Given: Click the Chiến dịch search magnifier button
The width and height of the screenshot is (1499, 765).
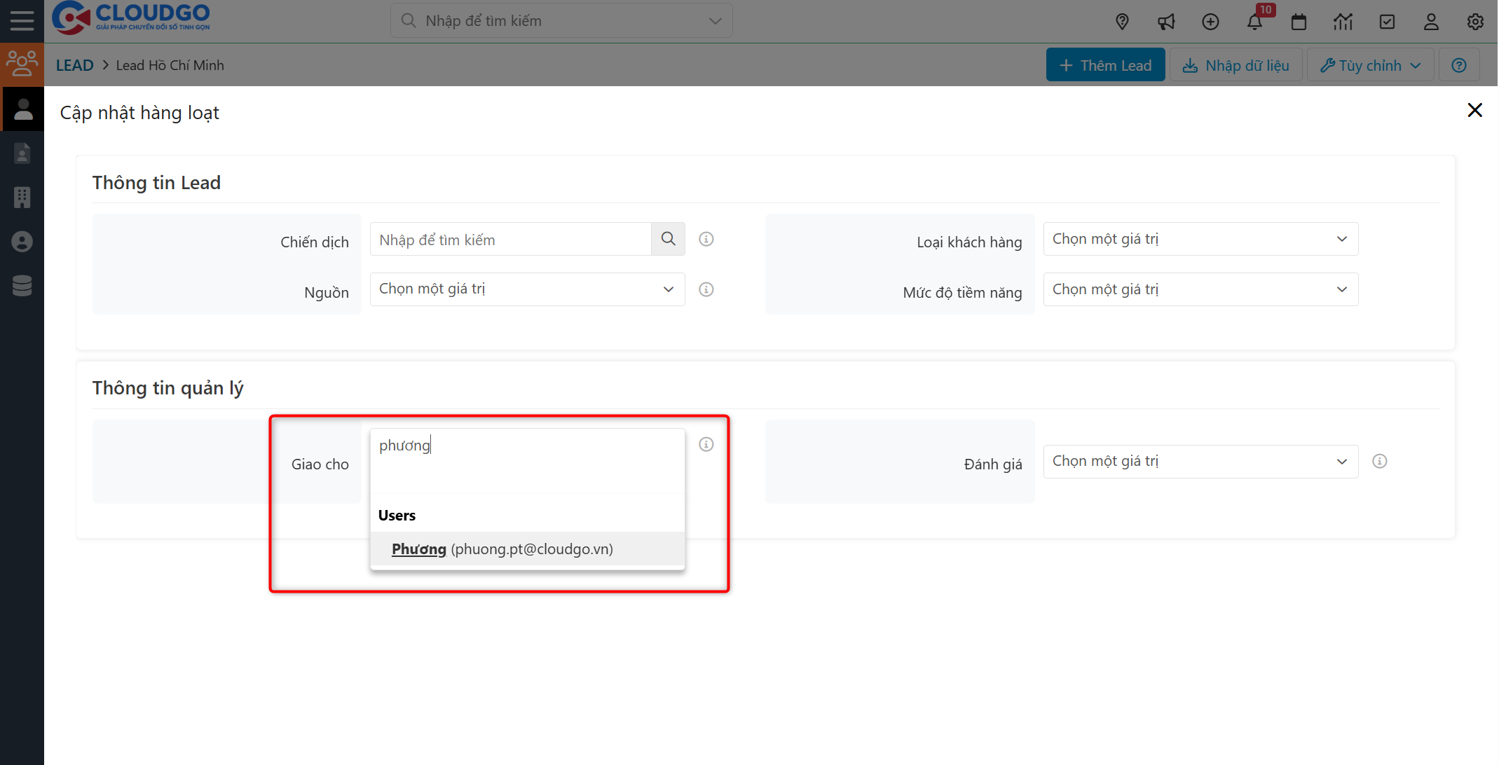Looking at the screenshot, I should [x=668, y=239].
